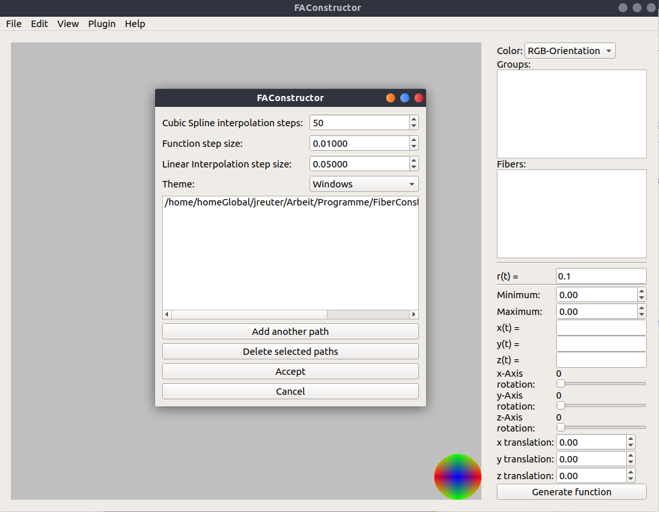Click the y translation field
The width and height of the screenshot is (659, 512).
tap(591, 459)
